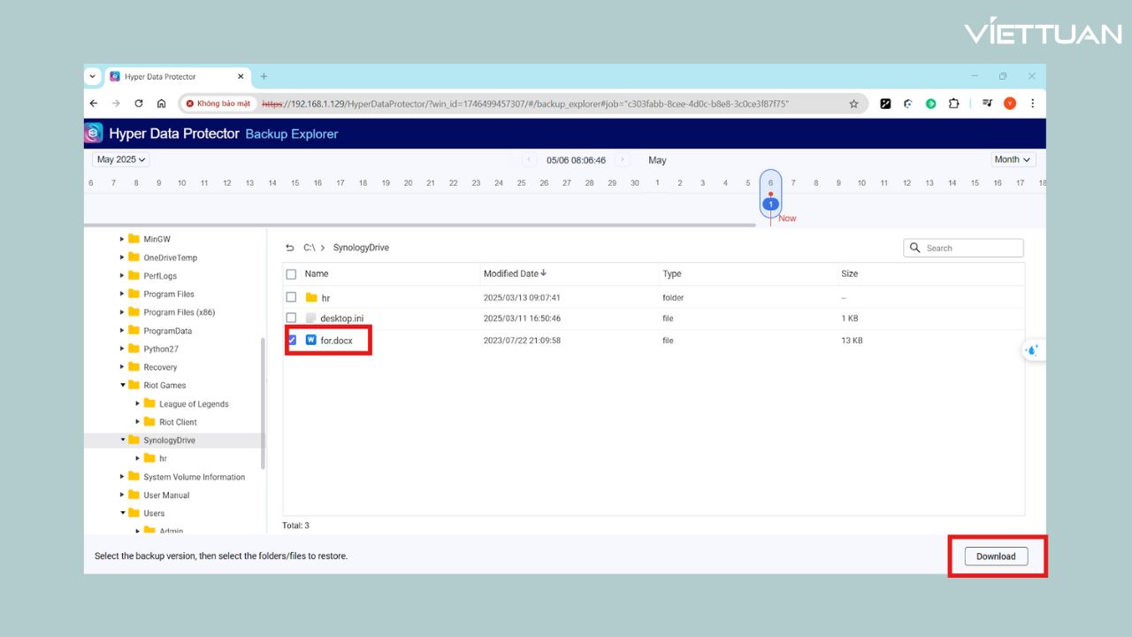Screen dimensions: 1132x637
Task: Select the Hyper Data Protector browser tab
Action: pyautogui.click(x=168, y=77)
